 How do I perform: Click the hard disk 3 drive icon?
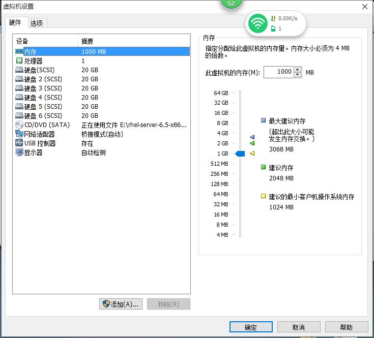19,88
